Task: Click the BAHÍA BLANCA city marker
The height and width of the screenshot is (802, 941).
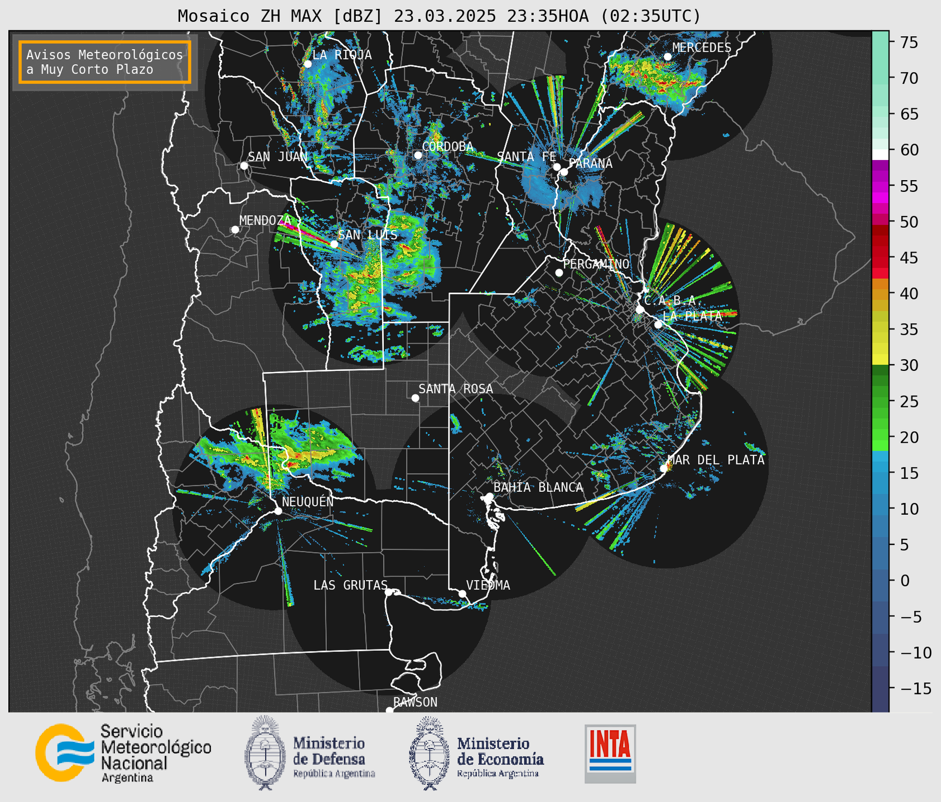Action: 489,496
